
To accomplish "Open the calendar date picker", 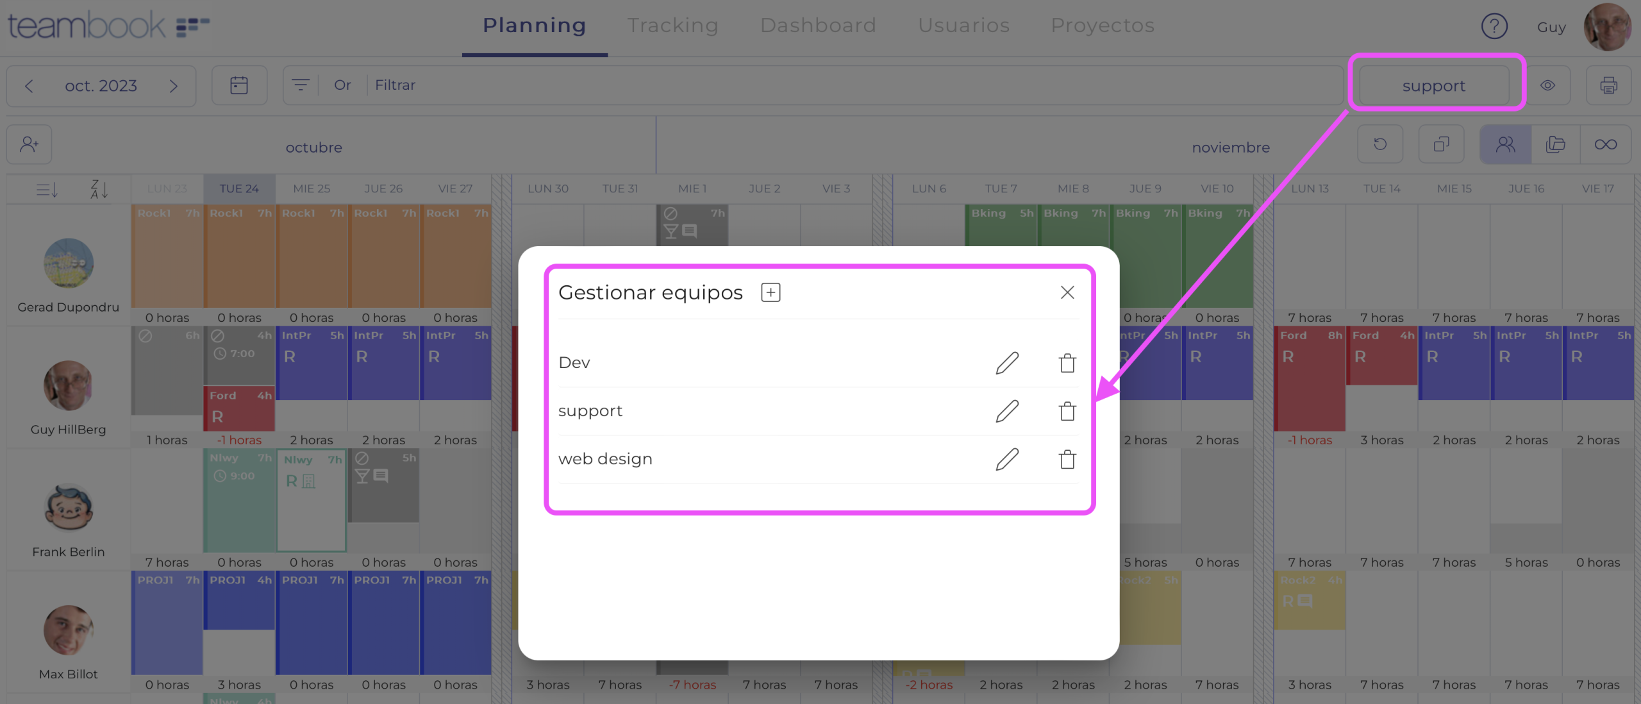I will click(239, 85).
